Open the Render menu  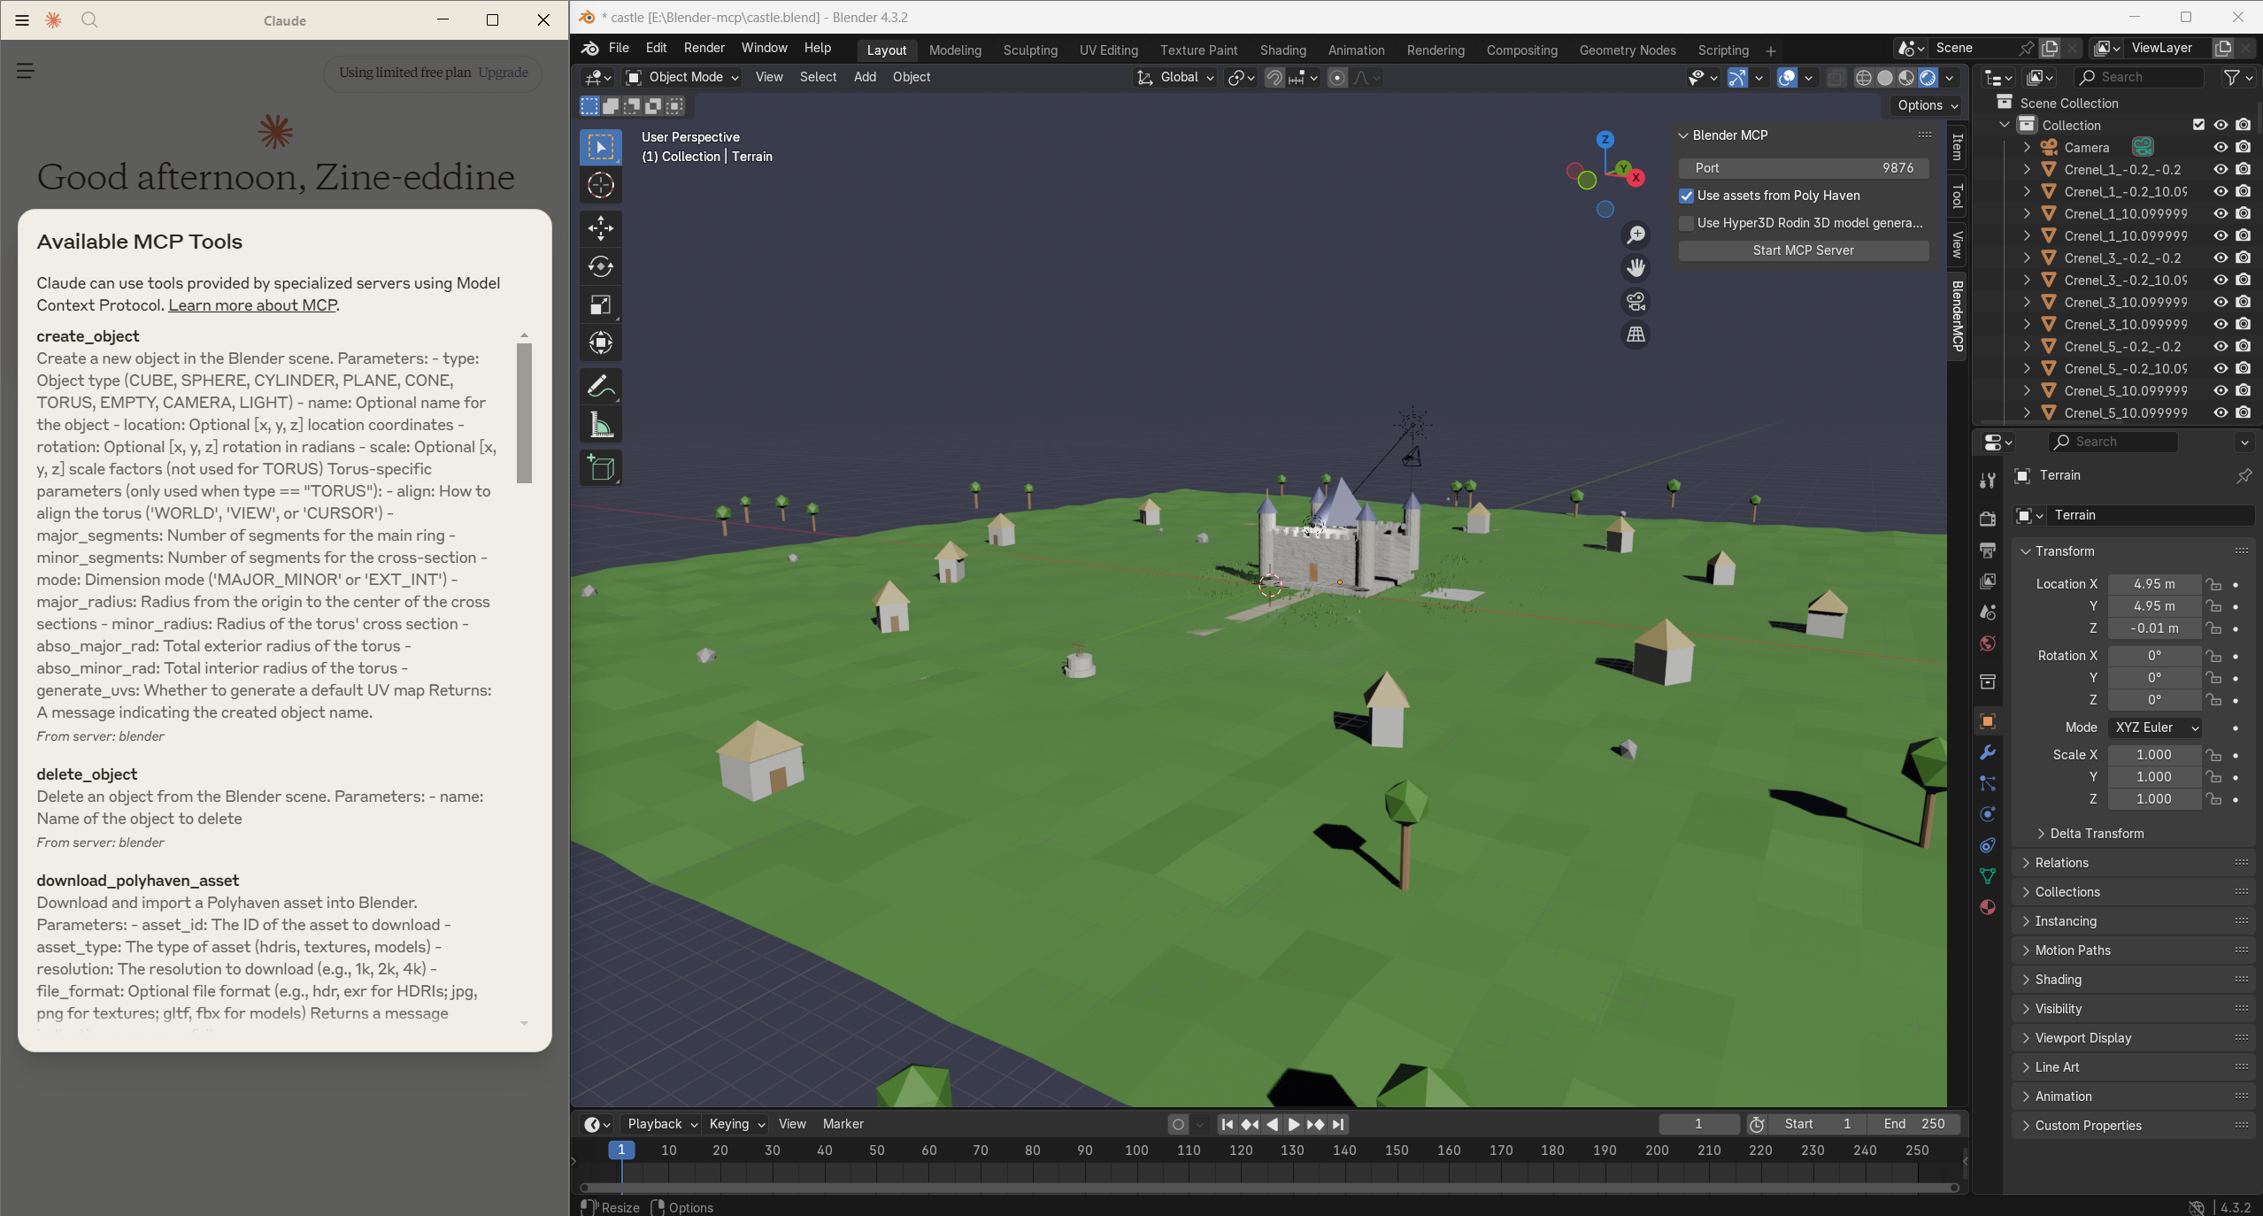click(704, 48)
